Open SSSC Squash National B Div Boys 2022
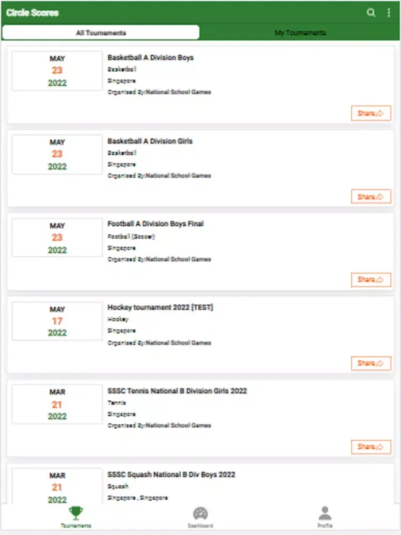Viewport: 401px width, 535px height. [x=171, y=475]
